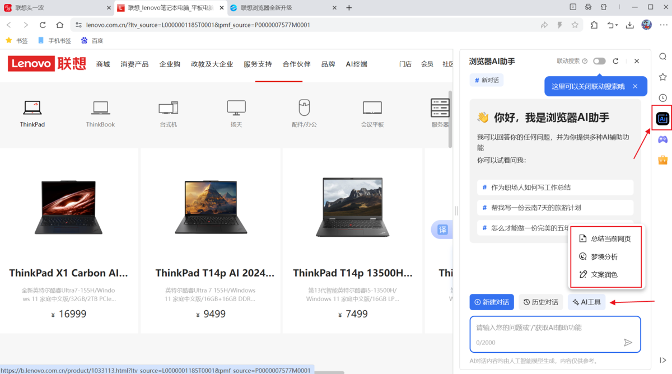
Task: Go to the browser home page
Action: pyautogui.click(x=60, y=25)
